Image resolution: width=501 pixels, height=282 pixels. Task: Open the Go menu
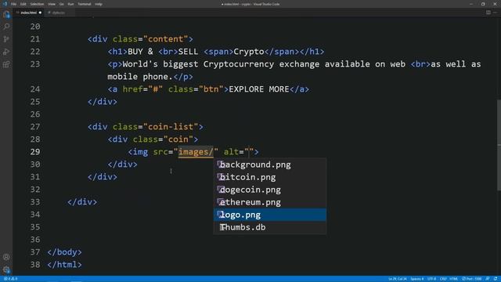click(x=61, y=4)
